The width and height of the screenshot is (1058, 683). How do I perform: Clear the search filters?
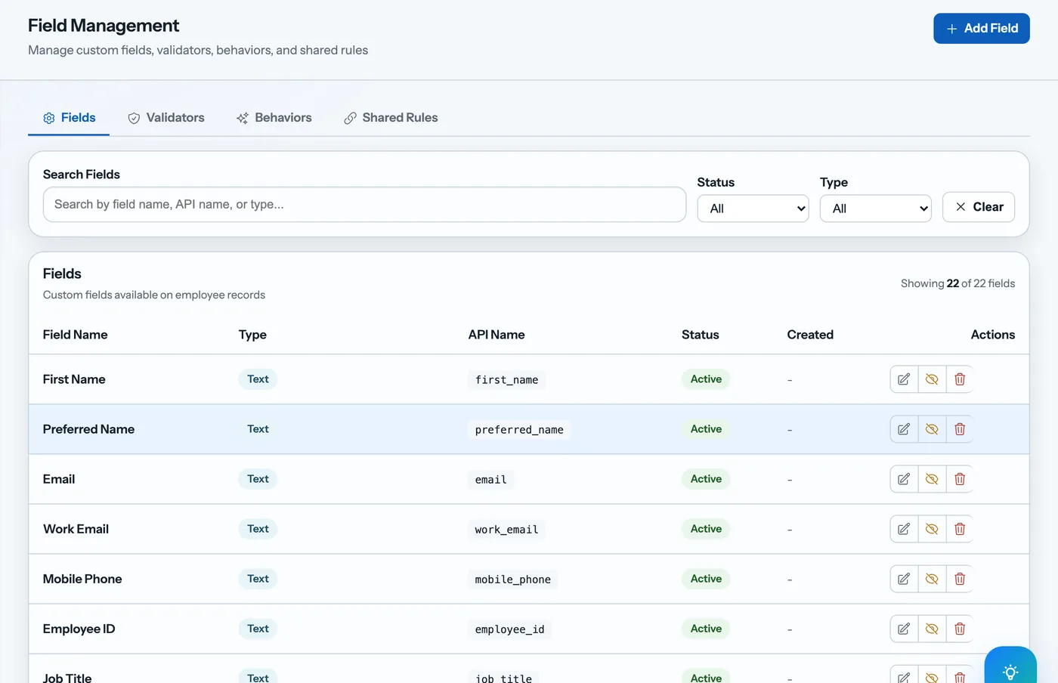pos(978,207)
